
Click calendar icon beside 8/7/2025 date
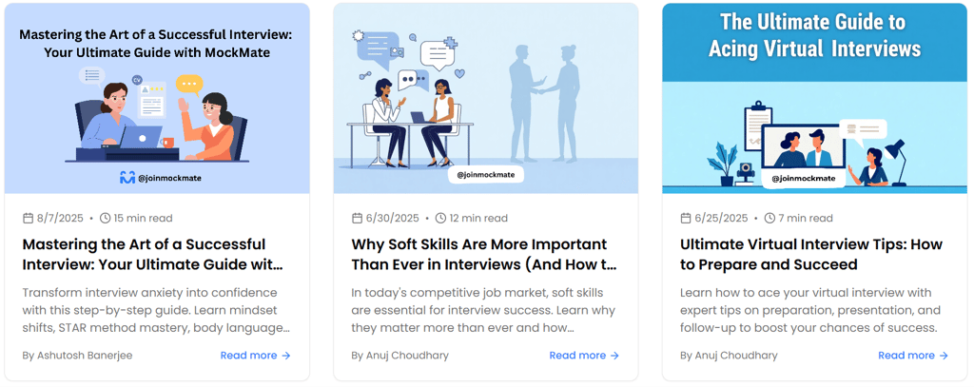28,218
